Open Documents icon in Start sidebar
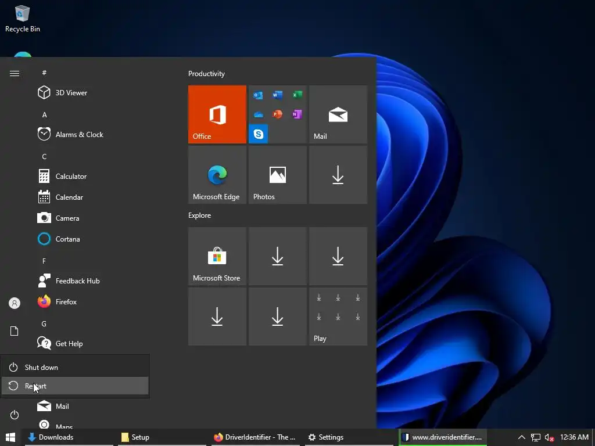595x446 pixels. click(15, 331)
